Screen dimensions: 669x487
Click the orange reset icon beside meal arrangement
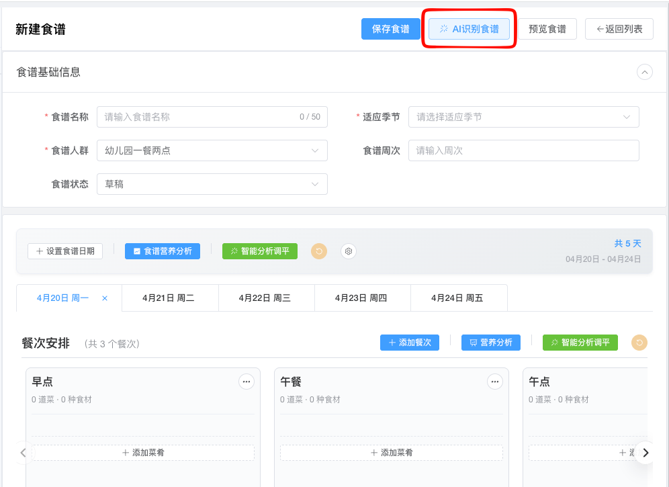[x=639, y=343]
